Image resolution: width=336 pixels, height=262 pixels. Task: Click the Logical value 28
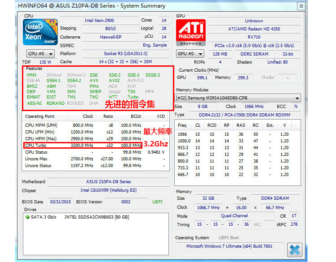coord(164,29)
